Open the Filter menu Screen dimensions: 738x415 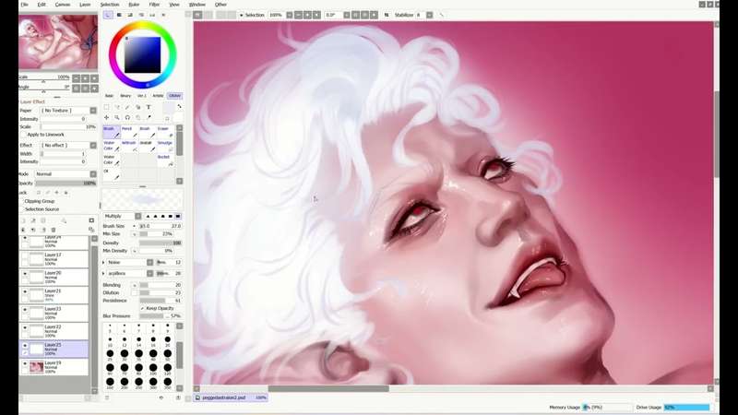click(x=154, y=5)
